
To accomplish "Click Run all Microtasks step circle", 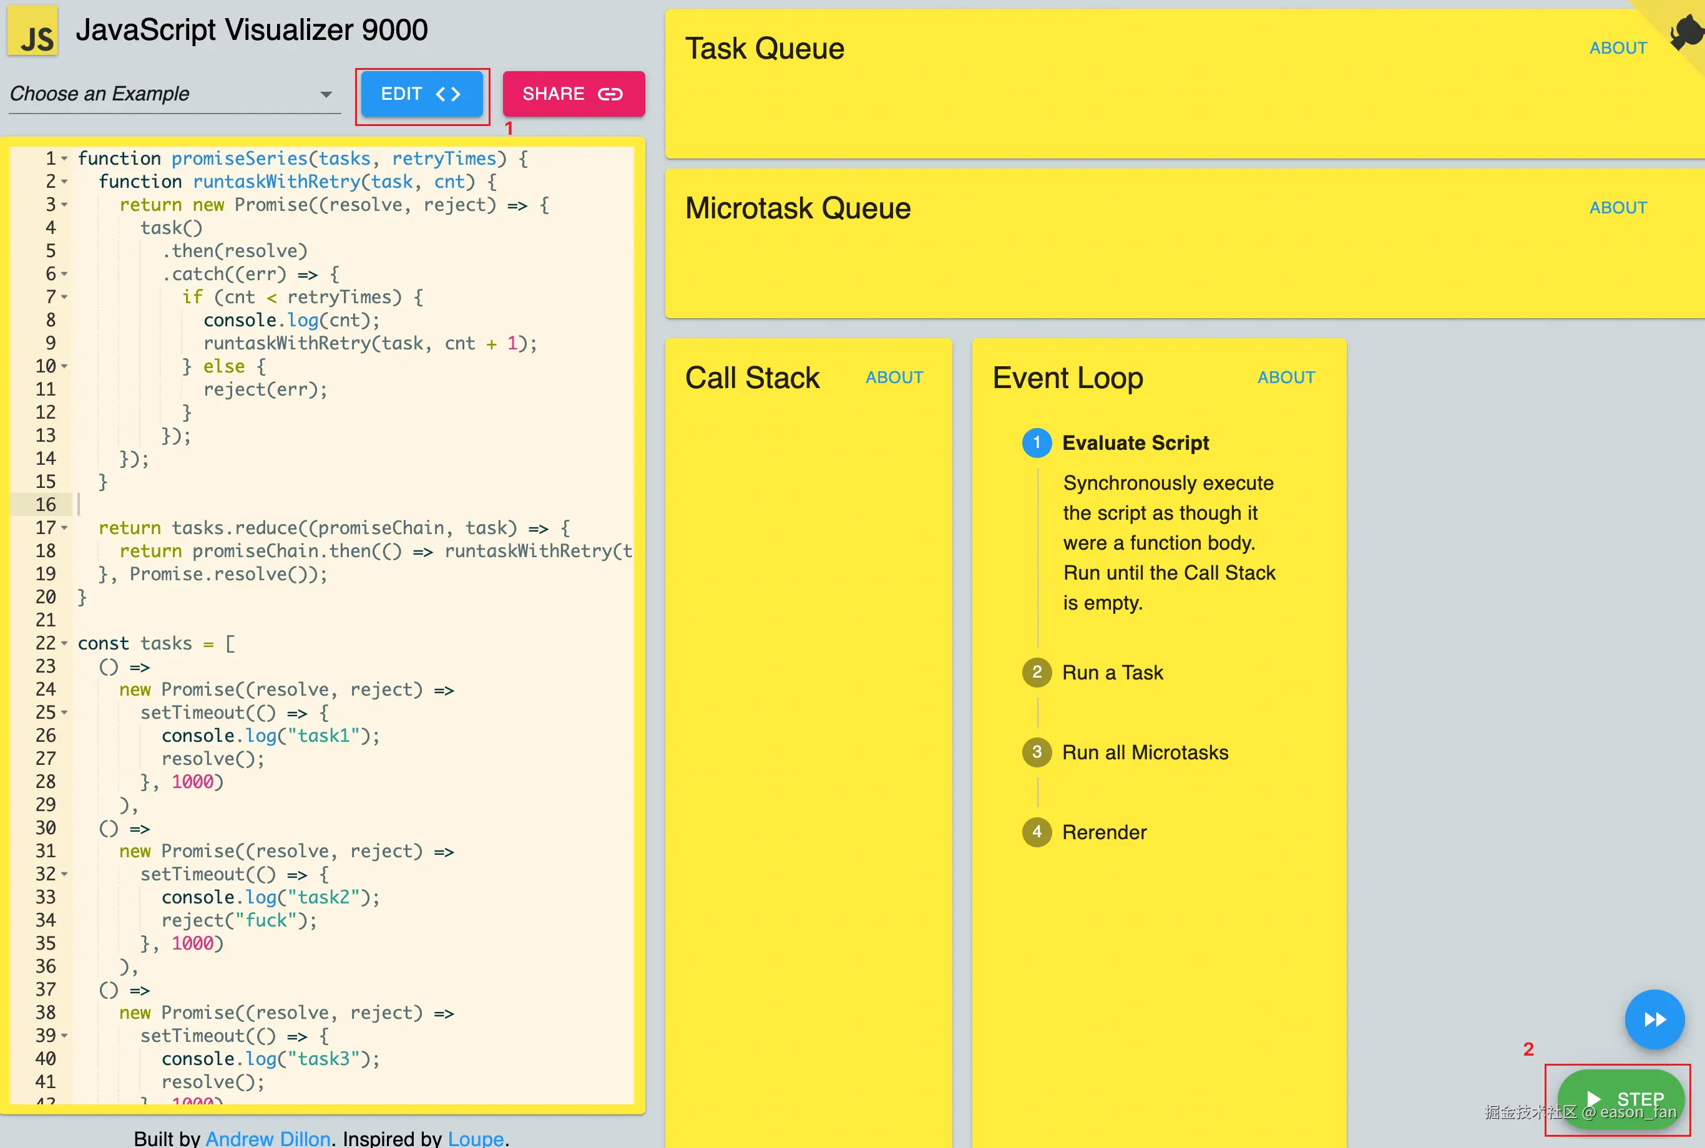I will (1037, 752).
